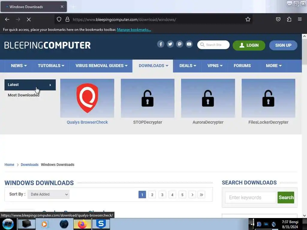Viewport: 307px width, 230px height.
Task: Open the Windows Start button
Action: (8, 224)
